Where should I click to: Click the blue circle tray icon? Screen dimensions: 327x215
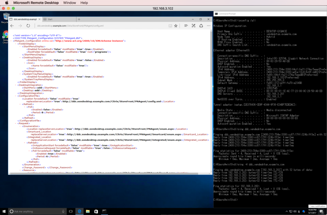coord(304,211)
